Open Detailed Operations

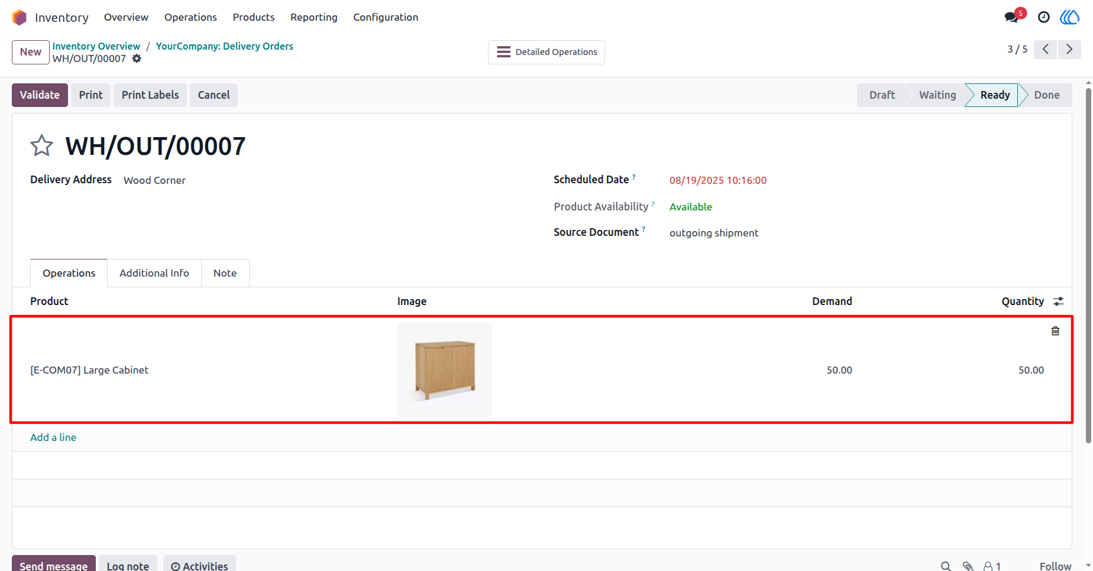pyautogui.click(x=546, y=52)
